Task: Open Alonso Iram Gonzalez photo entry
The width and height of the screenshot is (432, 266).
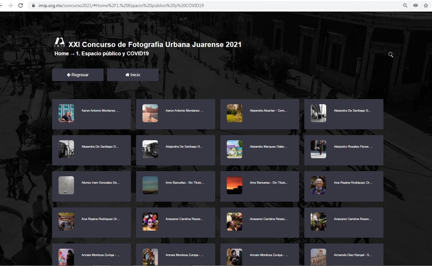Action: [91, 186]
